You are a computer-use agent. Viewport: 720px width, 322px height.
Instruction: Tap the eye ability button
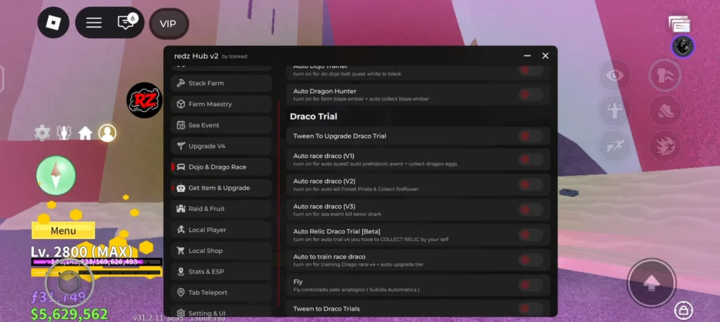[614, 75]
